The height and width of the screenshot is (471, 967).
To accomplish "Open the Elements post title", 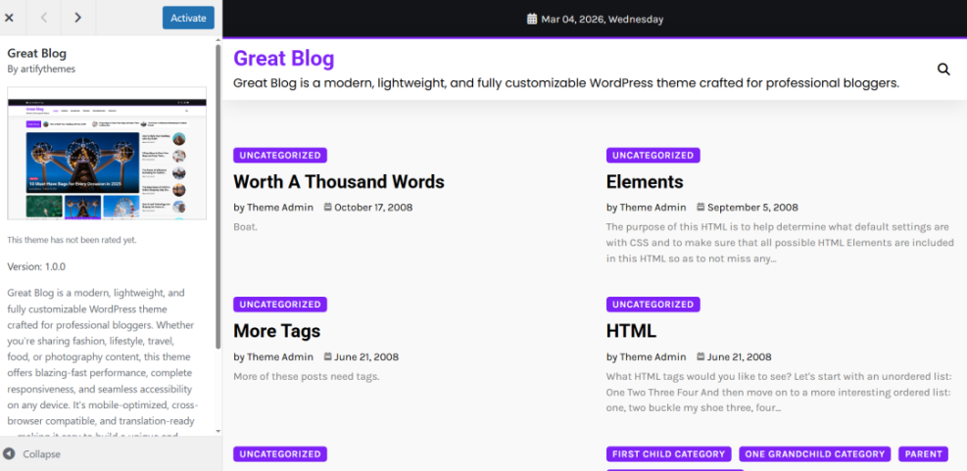I will pyautogui.click(x=645, y=182).
